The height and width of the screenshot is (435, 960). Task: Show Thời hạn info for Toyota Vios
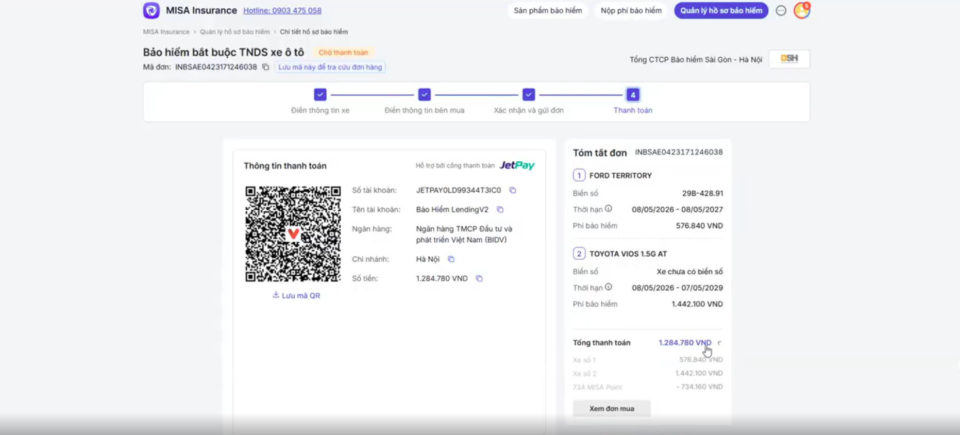609,287
